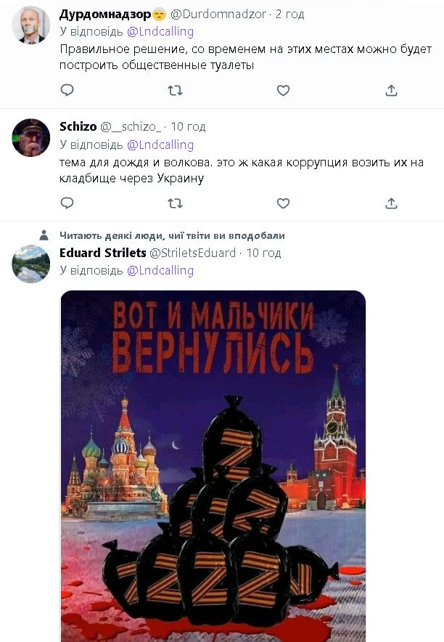Like the Дурдомнадзор tweet
Viewport: 444px width, 642px height.
click(x=283, y=90)
